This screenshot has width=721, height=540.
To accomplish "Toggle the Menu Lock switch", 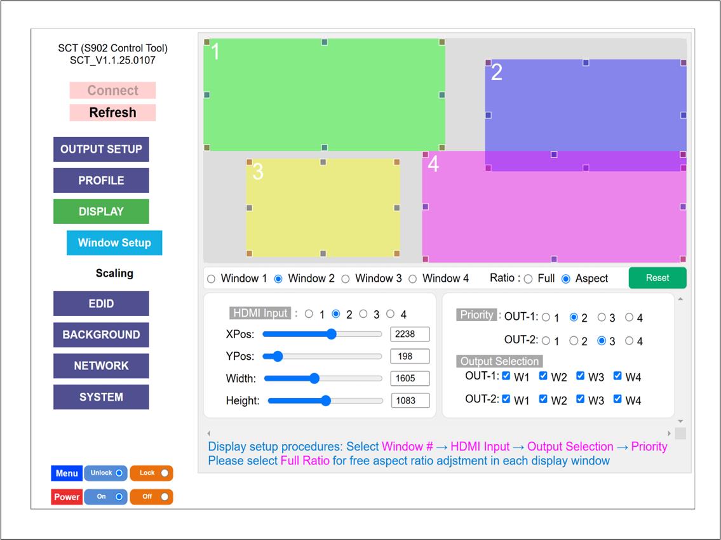I will [152, 473].
